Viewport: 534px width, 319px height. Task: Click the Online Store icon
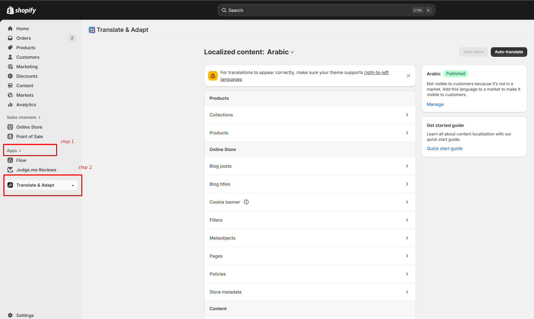pos(10,127)
